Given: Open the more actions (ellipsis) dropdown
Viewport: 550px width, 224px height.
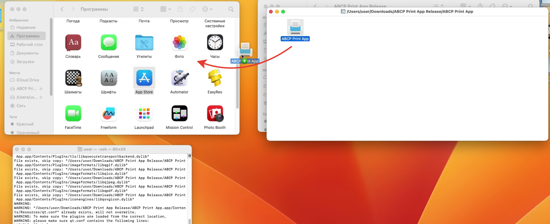Looking at the screenshot, I should pyautogui.click(x=207, y=9).
